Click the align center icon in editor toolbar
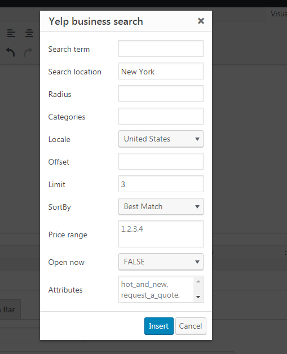This screenshot has width=287, height=354. [x=29, y=33]
